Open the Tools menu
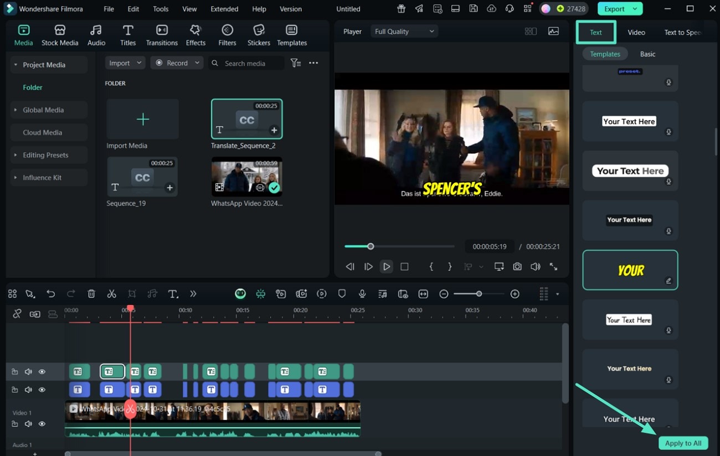The height and width of the screenshot is (456, 720). (x=161, y=9)
